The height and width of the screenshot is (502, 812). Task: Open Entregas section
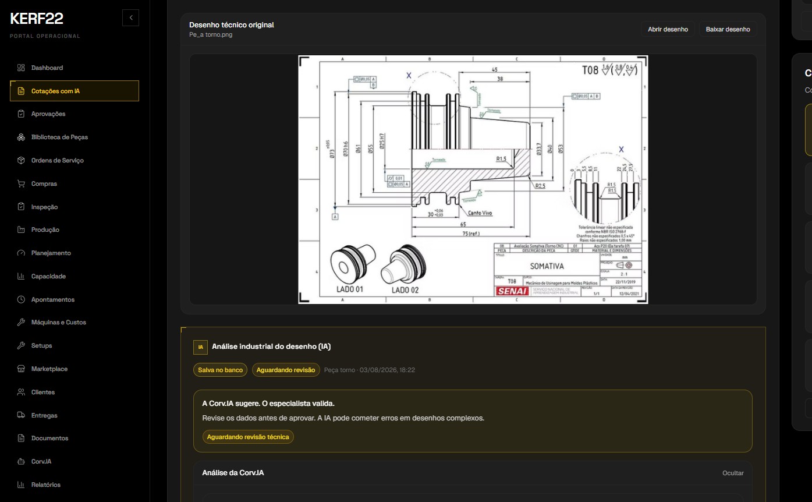[75, 415]
